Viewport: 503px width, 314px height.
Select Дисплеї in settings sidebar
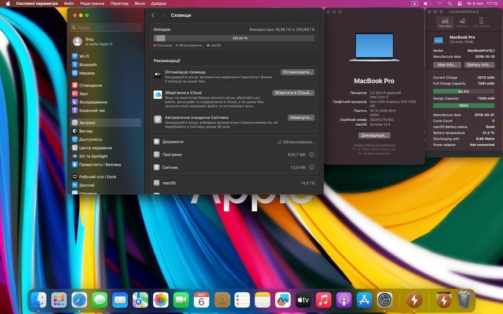coord(106,185)
